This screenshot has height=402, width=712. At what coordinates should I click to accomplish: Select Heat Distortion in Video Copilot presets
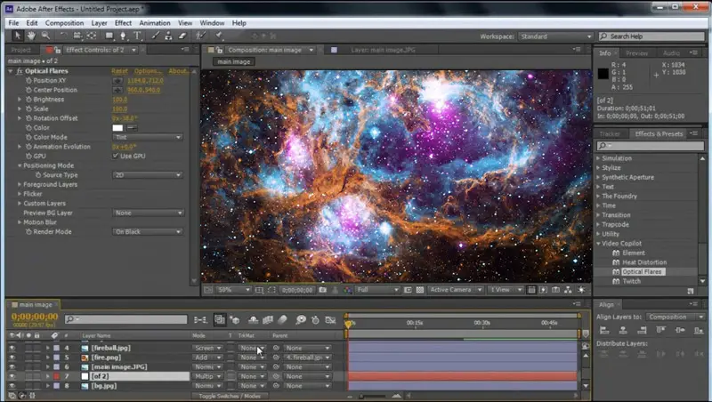pyautogui.click(x=644, y=261)
